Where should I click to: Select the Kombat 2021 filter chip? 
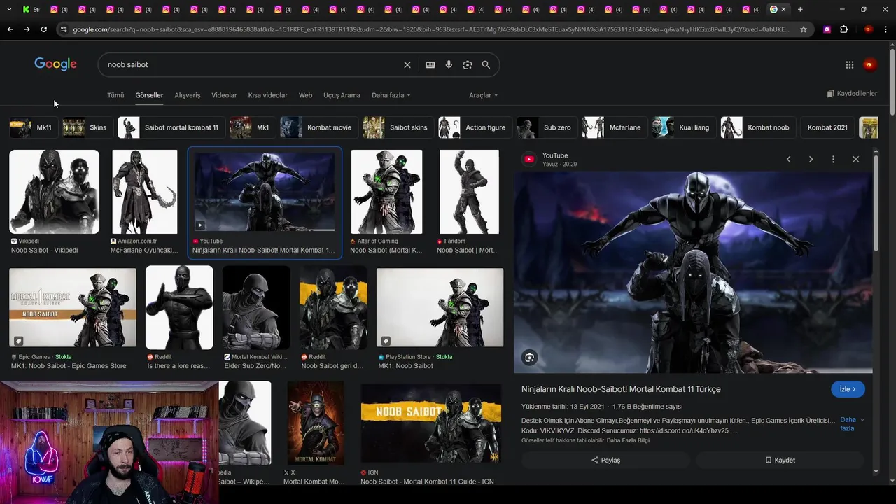(x=827, y=127)
